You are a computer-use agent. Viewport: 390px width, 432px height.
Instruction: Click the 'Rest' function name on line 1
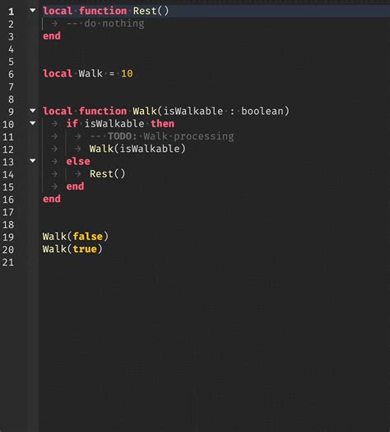pos(145,11)
